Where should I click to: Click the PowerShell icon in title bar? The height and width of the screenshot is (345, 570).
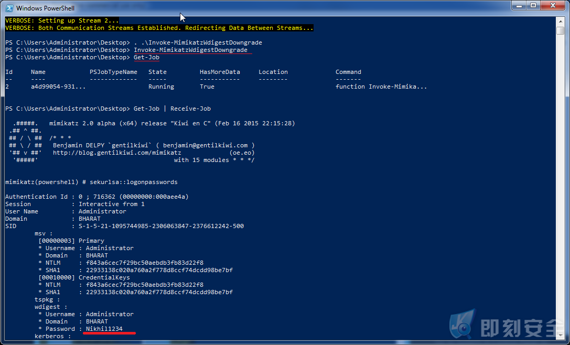[x=9, y=8]
